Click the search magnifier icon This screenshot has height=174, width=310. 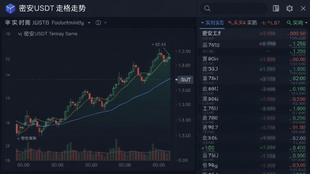207,8
